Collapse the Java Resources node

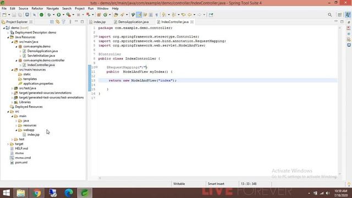8,37
